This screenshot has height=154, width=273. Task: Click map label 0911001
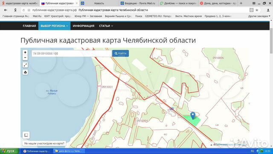coord(107,87)
